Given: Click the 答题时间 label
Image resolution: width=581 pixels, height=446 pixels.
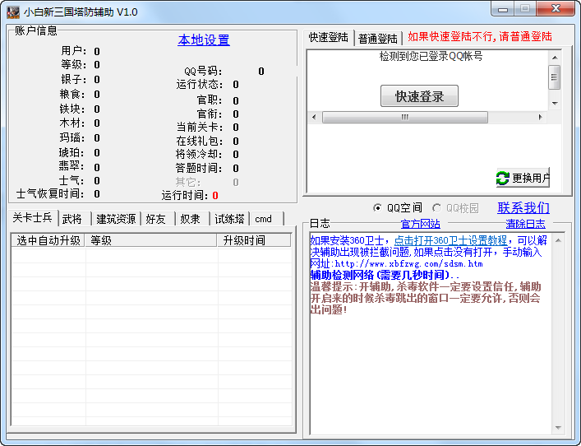Looking at the screenshot, I should point(199,168).
